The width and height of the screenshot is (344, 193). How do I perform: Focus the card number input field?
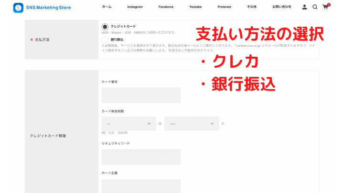(141, 95)
